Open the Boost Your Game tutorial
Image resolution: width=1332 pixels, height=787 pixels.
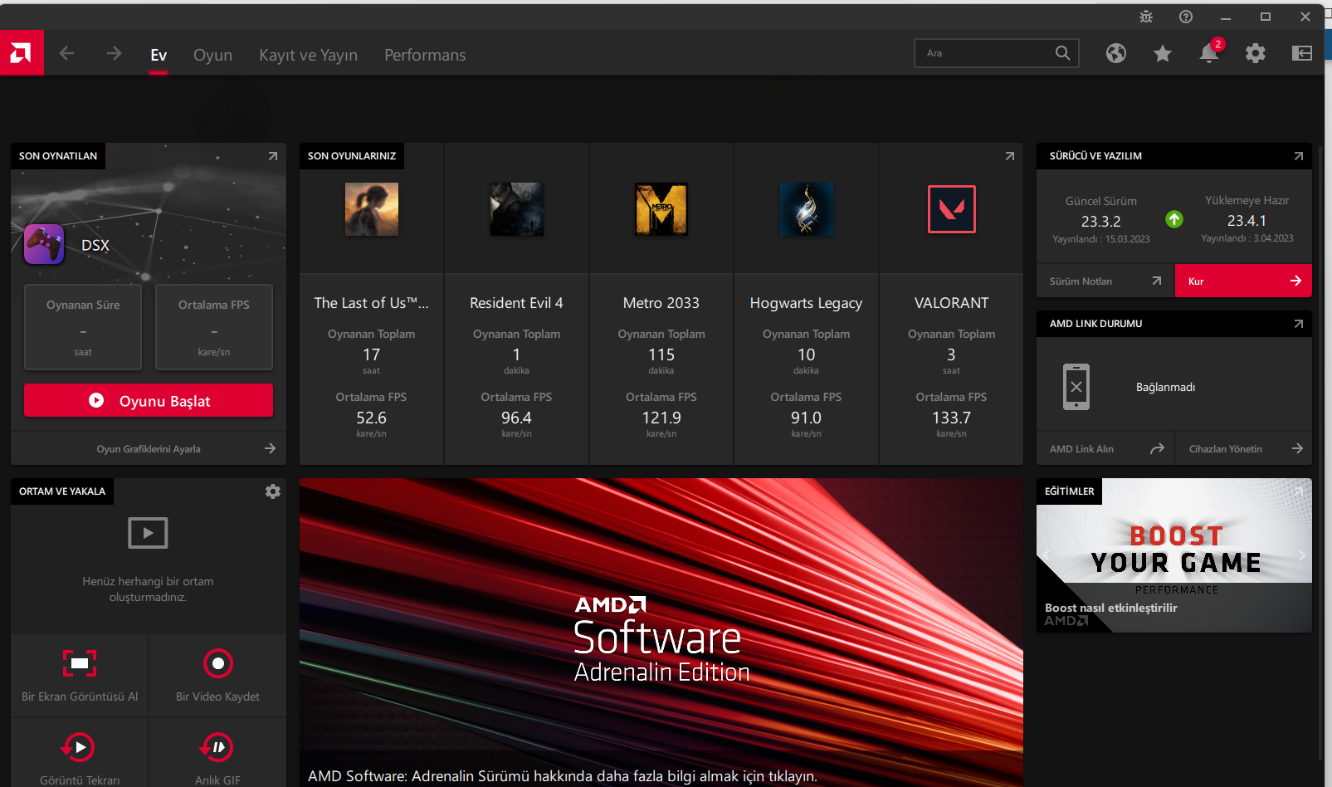[x=1174, y=555]
